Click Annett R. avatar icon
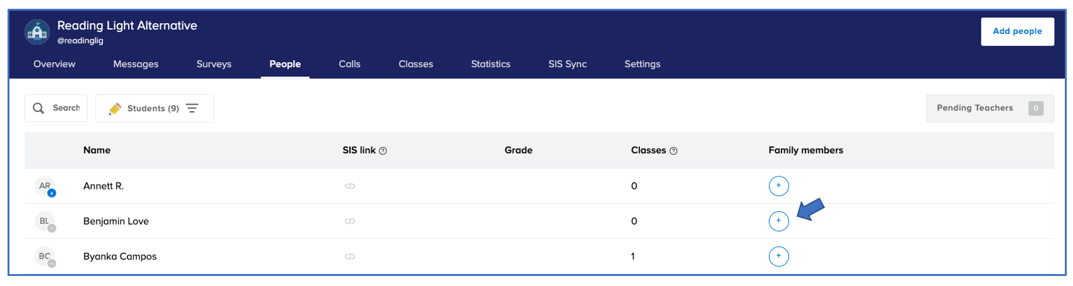This screenshot has width=1073, height=286. 45,186
